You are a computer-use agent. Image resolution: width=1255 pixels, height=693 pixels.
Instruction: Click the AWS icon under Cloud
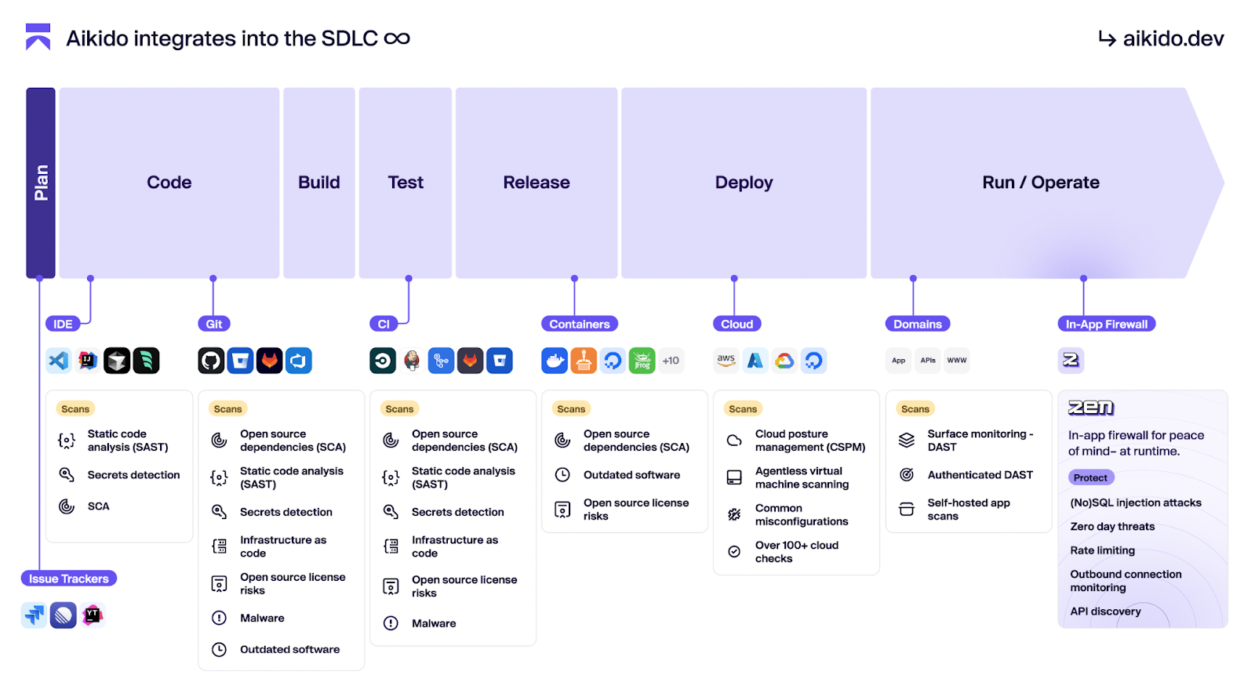tap(726, 361)
